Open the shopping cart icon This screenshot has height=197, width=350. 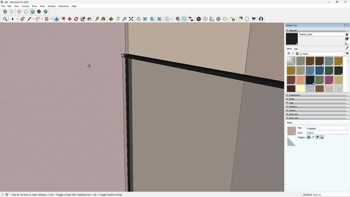coord(253,19)
